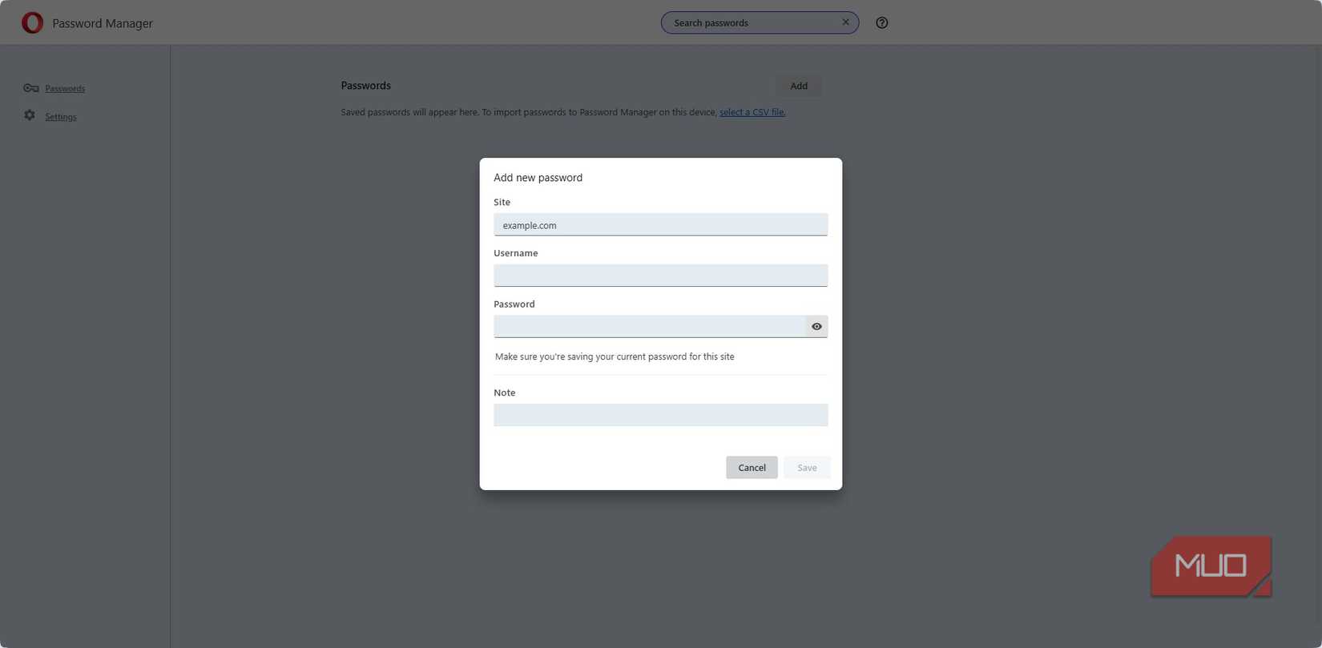Click the Save button in the dialog

[x=807, y=468]
